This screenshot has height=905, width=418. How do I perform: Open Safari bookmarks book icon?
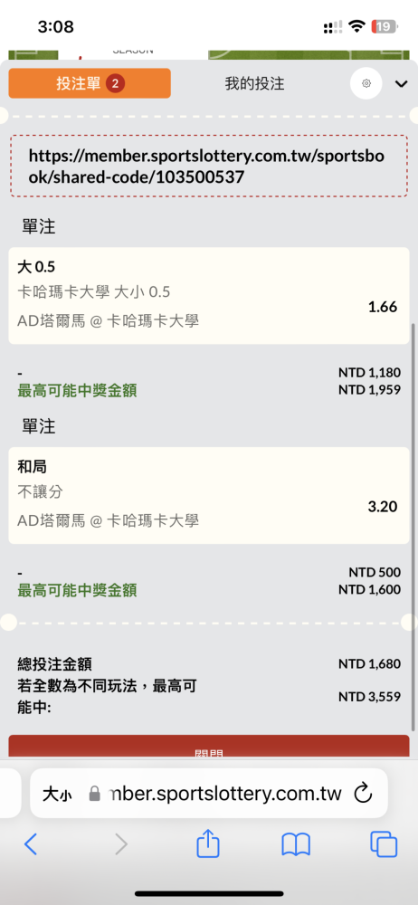296,844
